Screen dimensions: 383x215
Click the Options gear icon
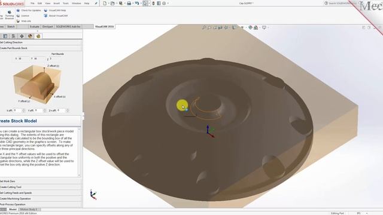[164, 3]
